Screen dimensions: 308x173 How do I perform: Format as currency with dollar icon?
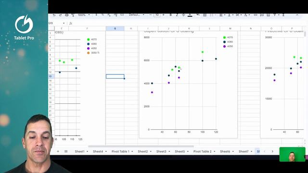click(x=96, y=15)
